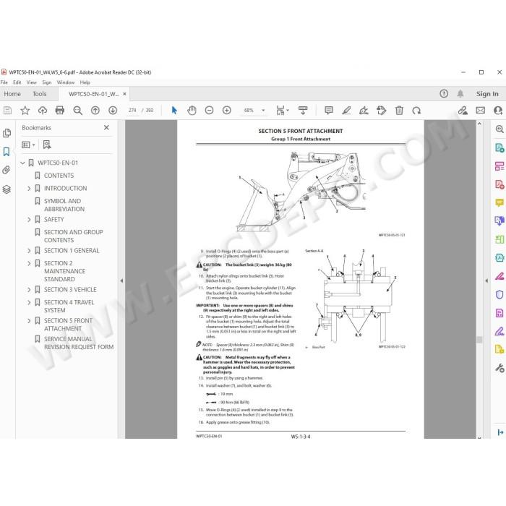This screenshot has width=506, height=506.
Task: Expand SECTION 5 FRONT ATTACHMENT bookmark
Action: (x=29, y=321)
